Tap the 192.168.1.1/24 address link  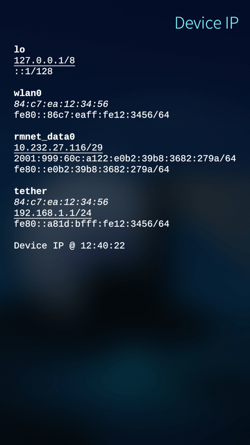pyautogui.click(x=53, y=213)
